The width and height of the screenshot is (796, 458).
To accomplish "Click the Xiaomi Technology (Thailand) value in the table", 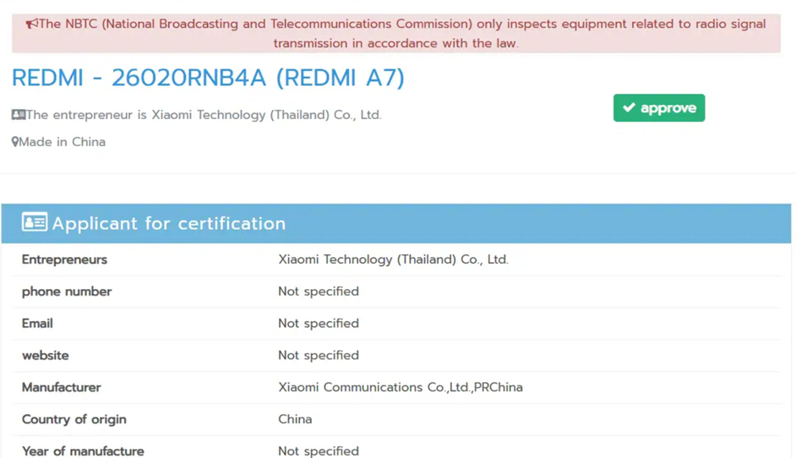I will 393,259.
